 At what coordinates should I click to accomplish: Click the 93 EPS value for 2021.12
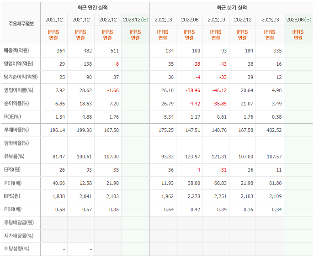coord(89,170)
